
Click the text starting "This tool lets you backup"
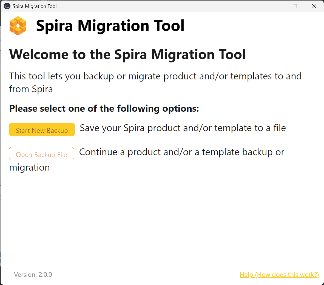point(155,83)
